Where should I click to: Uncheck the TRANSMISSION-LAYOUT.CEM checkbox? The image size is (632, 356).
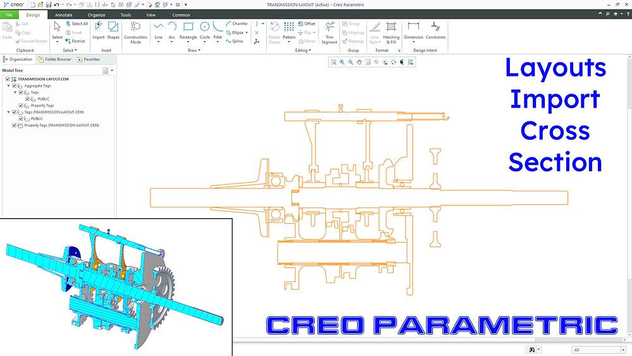8,79
